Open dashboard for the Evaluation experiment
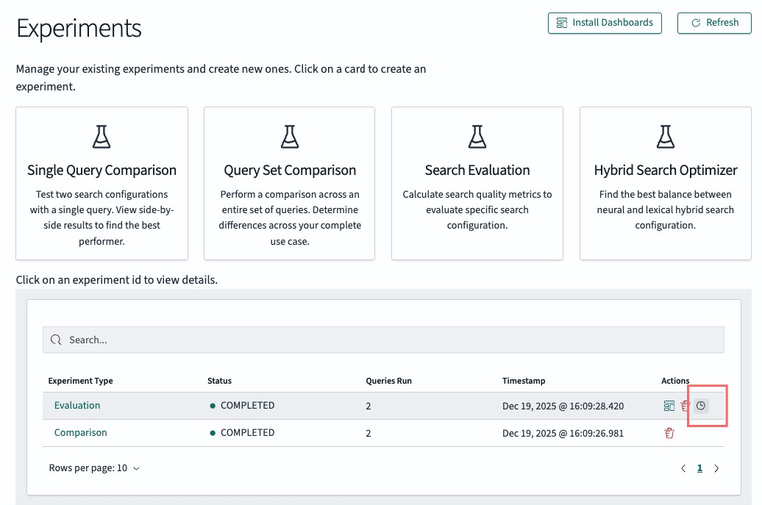762x505 pixels. (x=669, y=406)
